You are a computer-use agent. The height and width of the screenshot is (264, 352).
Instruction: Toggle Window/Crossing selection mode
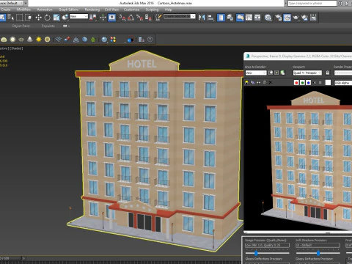pyautogui.click(x=29, y=18)
